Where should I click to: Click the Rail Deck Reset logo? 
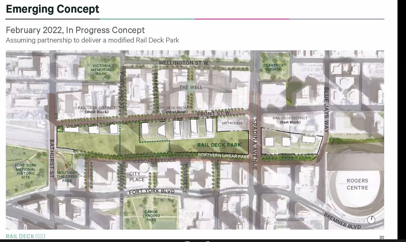click(x=25, y=236)
